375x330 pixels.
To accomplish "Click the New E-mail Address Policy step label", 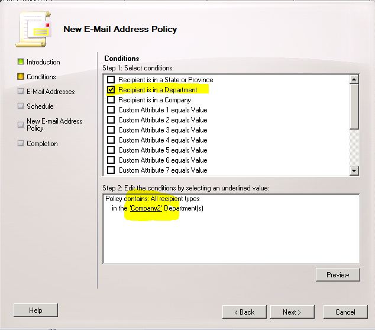I will [x=54, y=125].
